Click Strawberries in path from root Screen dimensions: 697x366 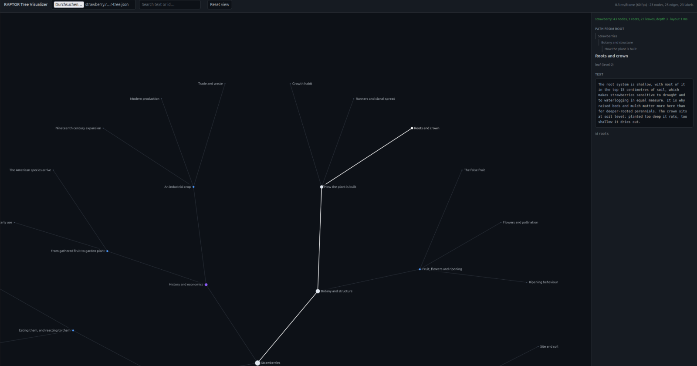(x=607, y=36)
